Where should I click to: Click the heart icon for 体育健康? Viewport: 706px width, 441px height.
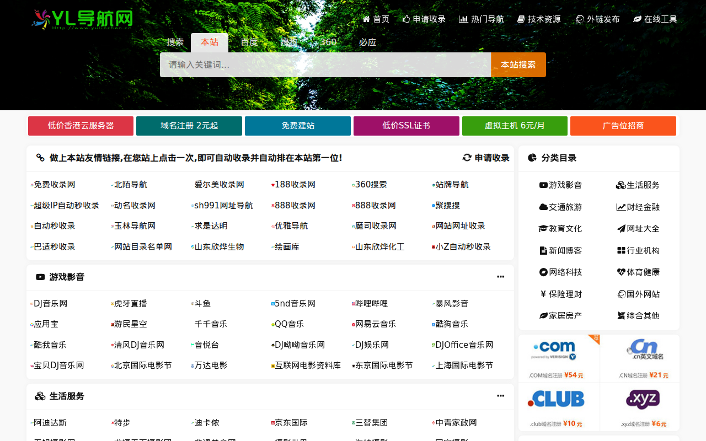pyautogui.click(x=620, y=271)
